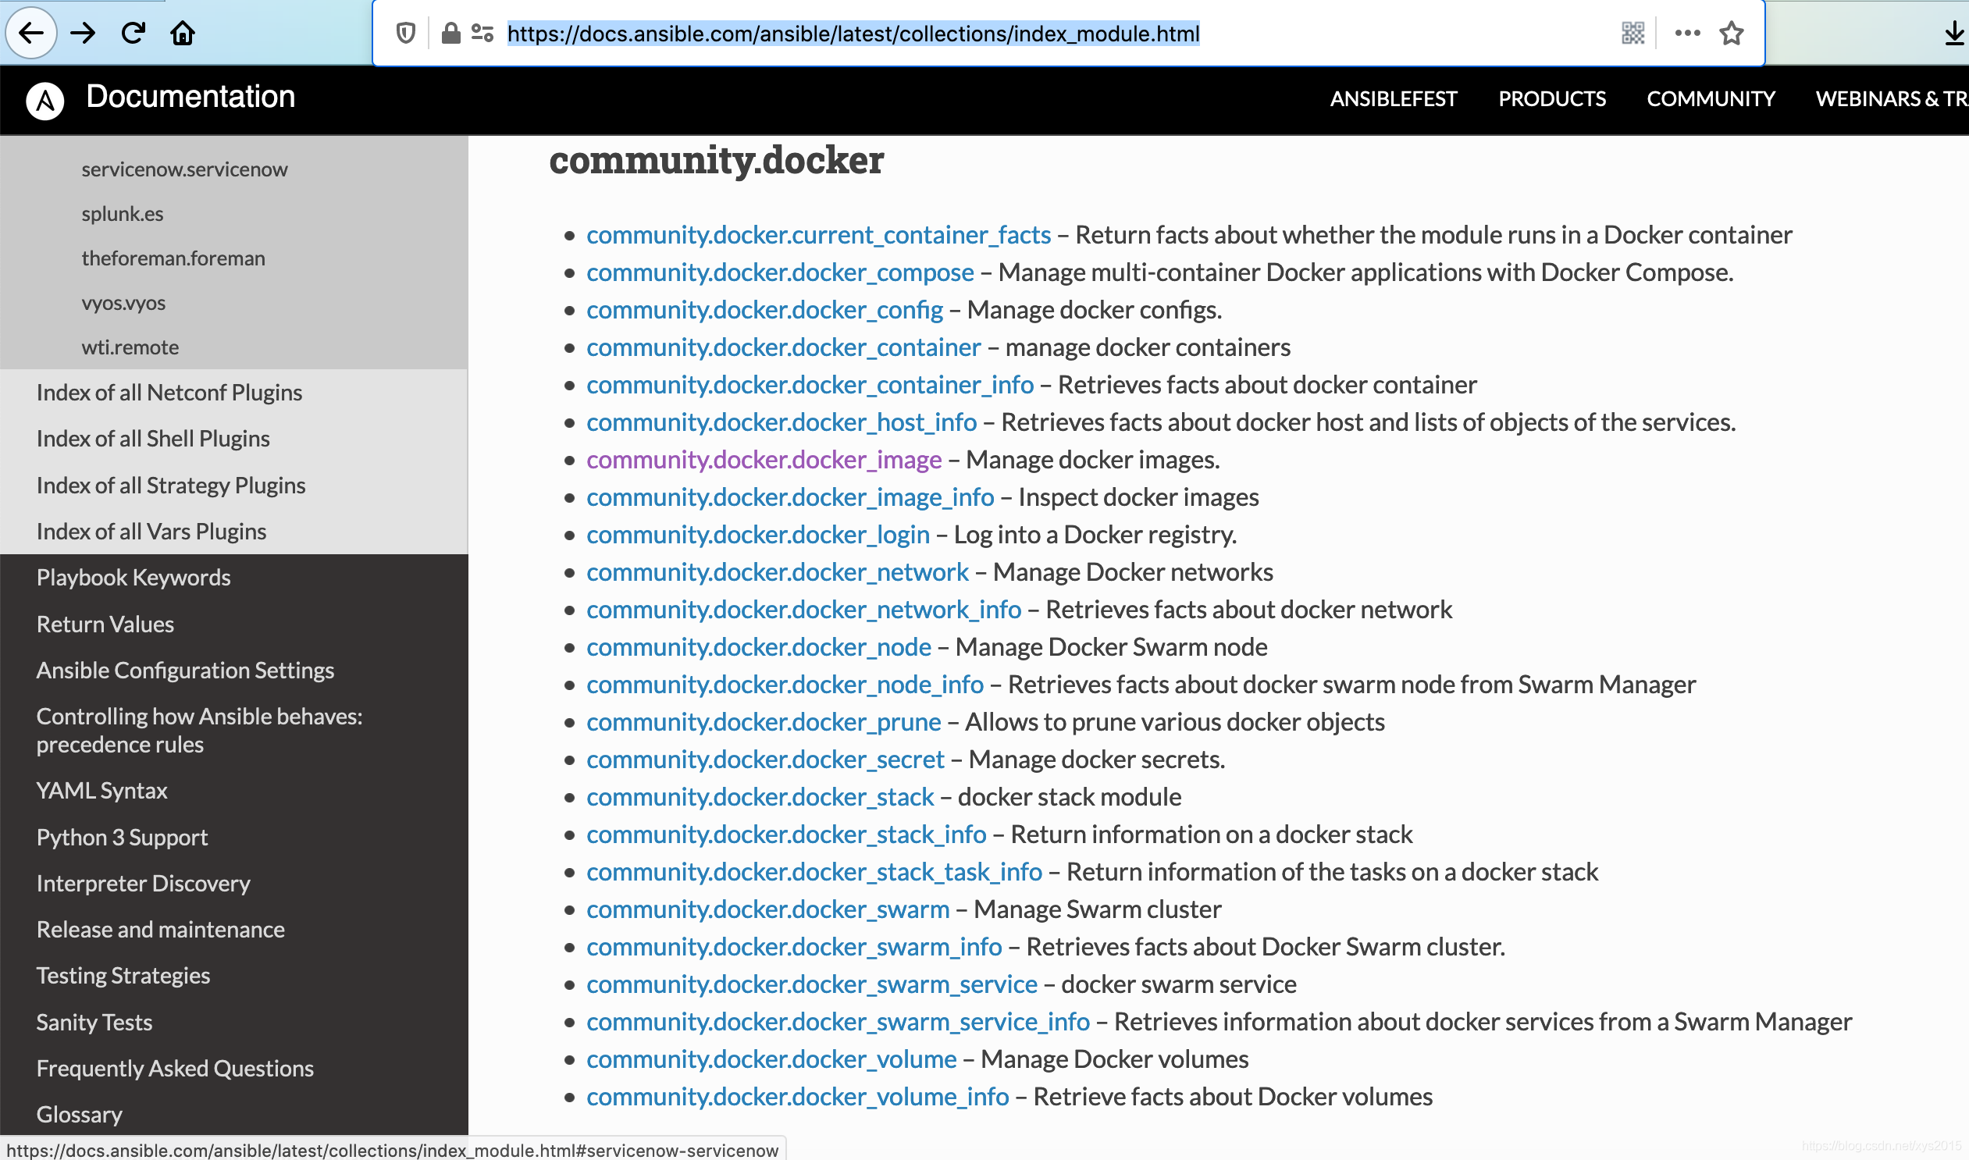Open Release and maintenance page
This screenshot has height=1160, width=1969.
[161, 930]
